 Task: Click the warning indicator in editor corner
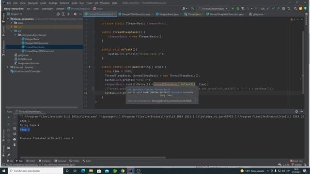293,19
